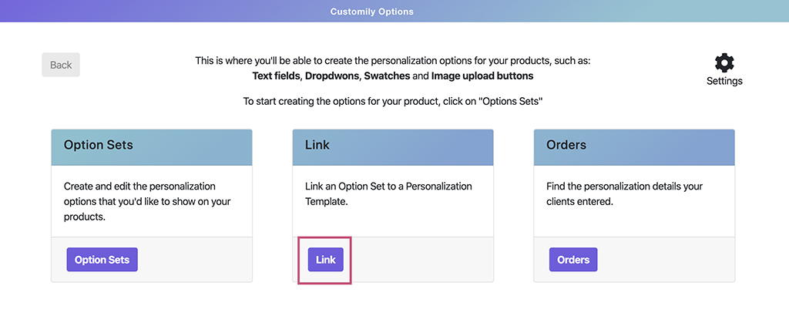Click the Orders card description text
The width and height of the screenshot is (789, 336).
click(x=624, y=193)
